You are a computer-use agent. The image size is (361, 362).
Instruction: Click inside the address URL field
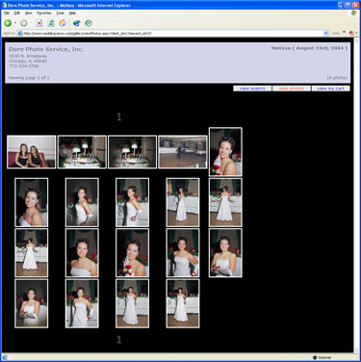(172, 34)
